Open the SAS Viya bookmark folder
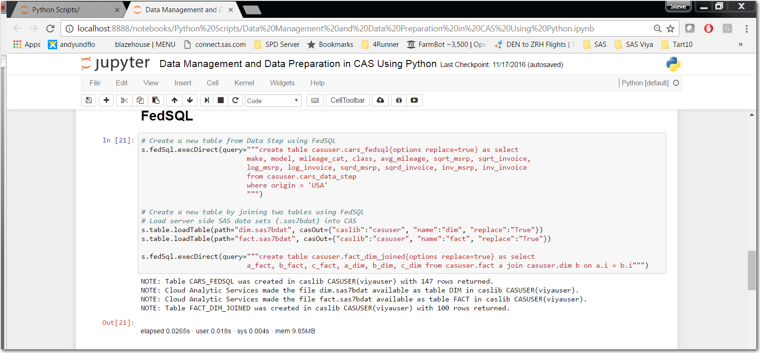The height and width of the screenshot is (353, 760). tap(634, 45)
